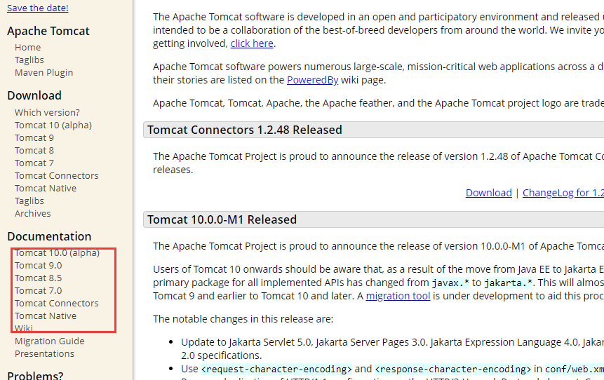The height and width of the screenshot is (380, 604).
Task: Open Tomcat Connectors under Download
Action: point(57,175)
